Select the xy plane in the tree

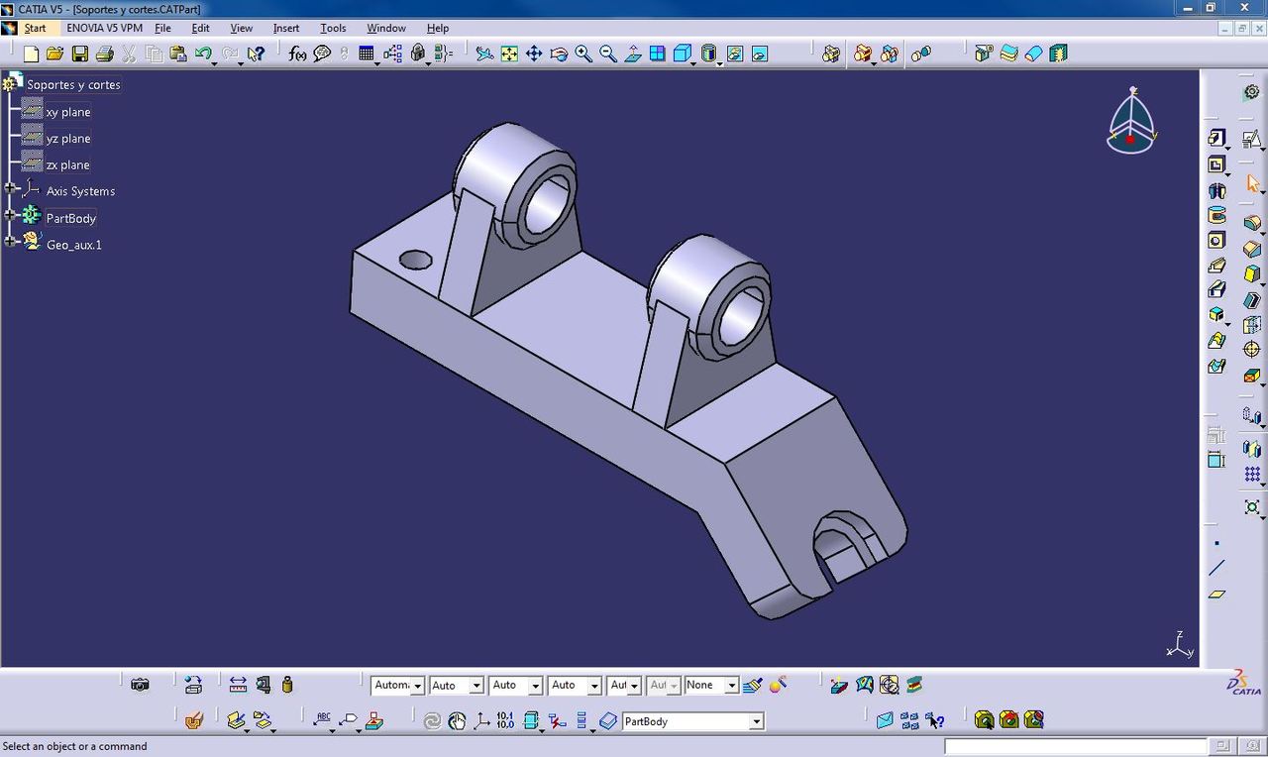(x=68, y=112)
